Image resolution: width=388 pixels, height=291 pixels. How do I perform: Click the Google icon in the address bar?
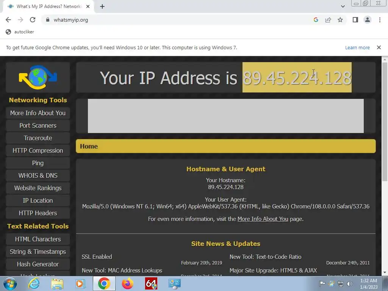click(x=316, y=20)
